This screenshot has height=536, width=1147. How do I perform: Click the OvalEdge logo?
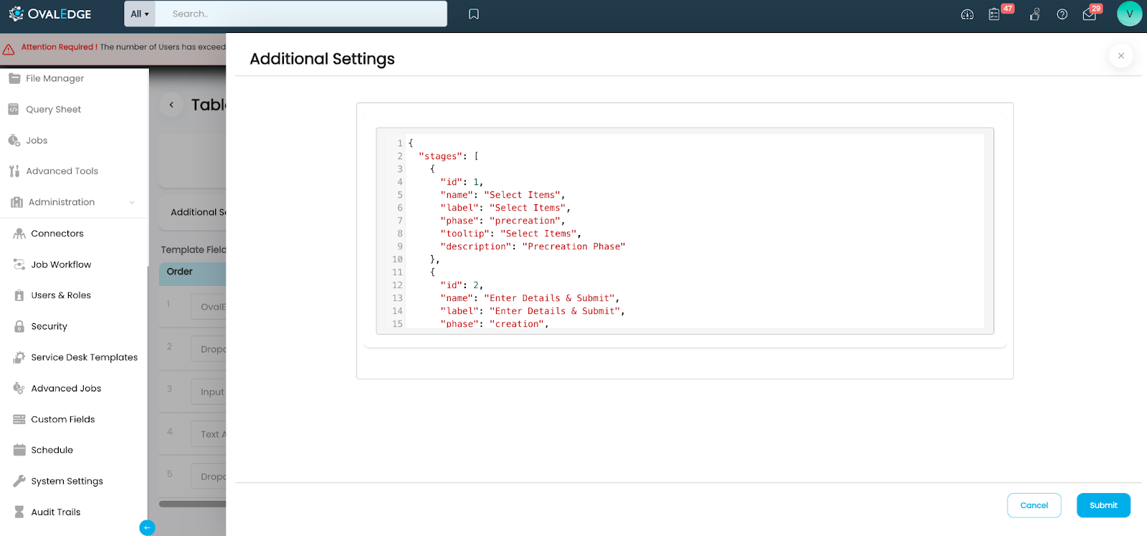click(49, 14)
